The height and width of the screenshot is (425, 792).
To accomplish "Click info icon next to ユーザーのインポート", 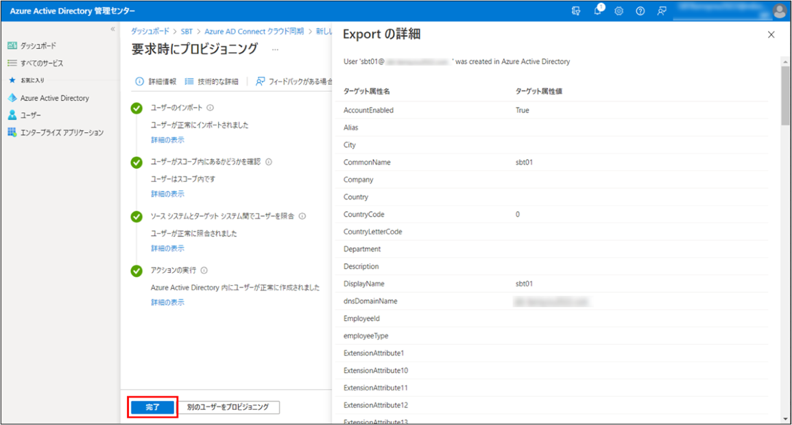I will pos(210,108).
